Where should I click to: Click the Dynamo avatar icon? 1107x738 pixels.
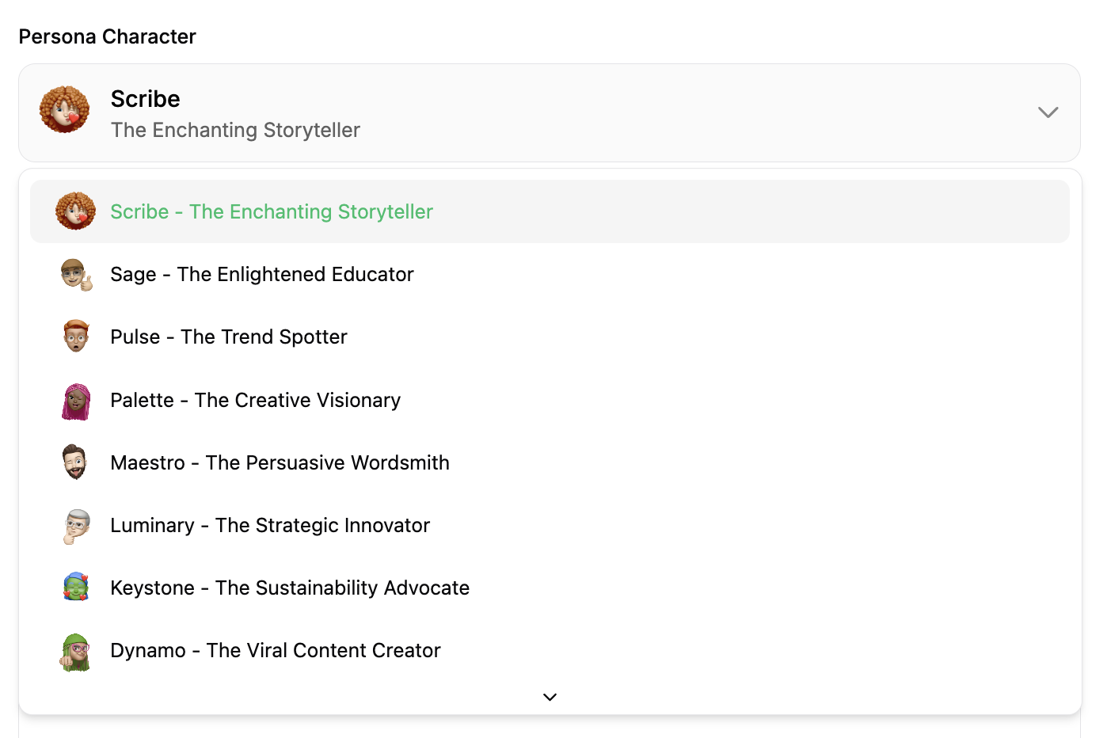coord(76,652)
